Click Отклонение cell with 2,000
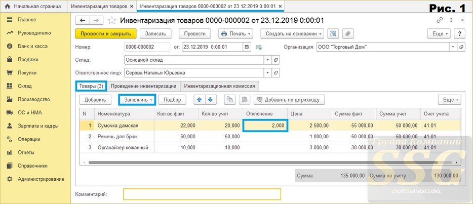 click(265, 126)
